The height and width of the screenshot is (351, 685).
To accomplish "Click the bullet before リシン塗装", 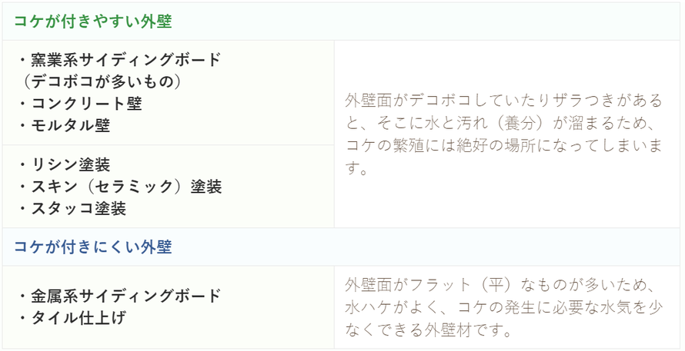I will click(24, 165).
